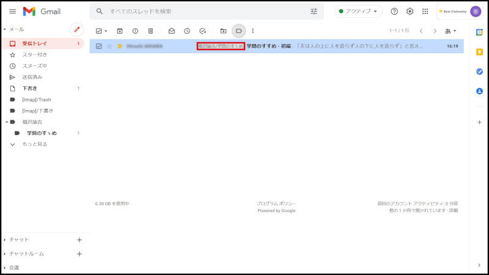Image resolution: width=489 pixels, height=275 pixels.
Task: Go to 送信済み folder
Action: 32,77
